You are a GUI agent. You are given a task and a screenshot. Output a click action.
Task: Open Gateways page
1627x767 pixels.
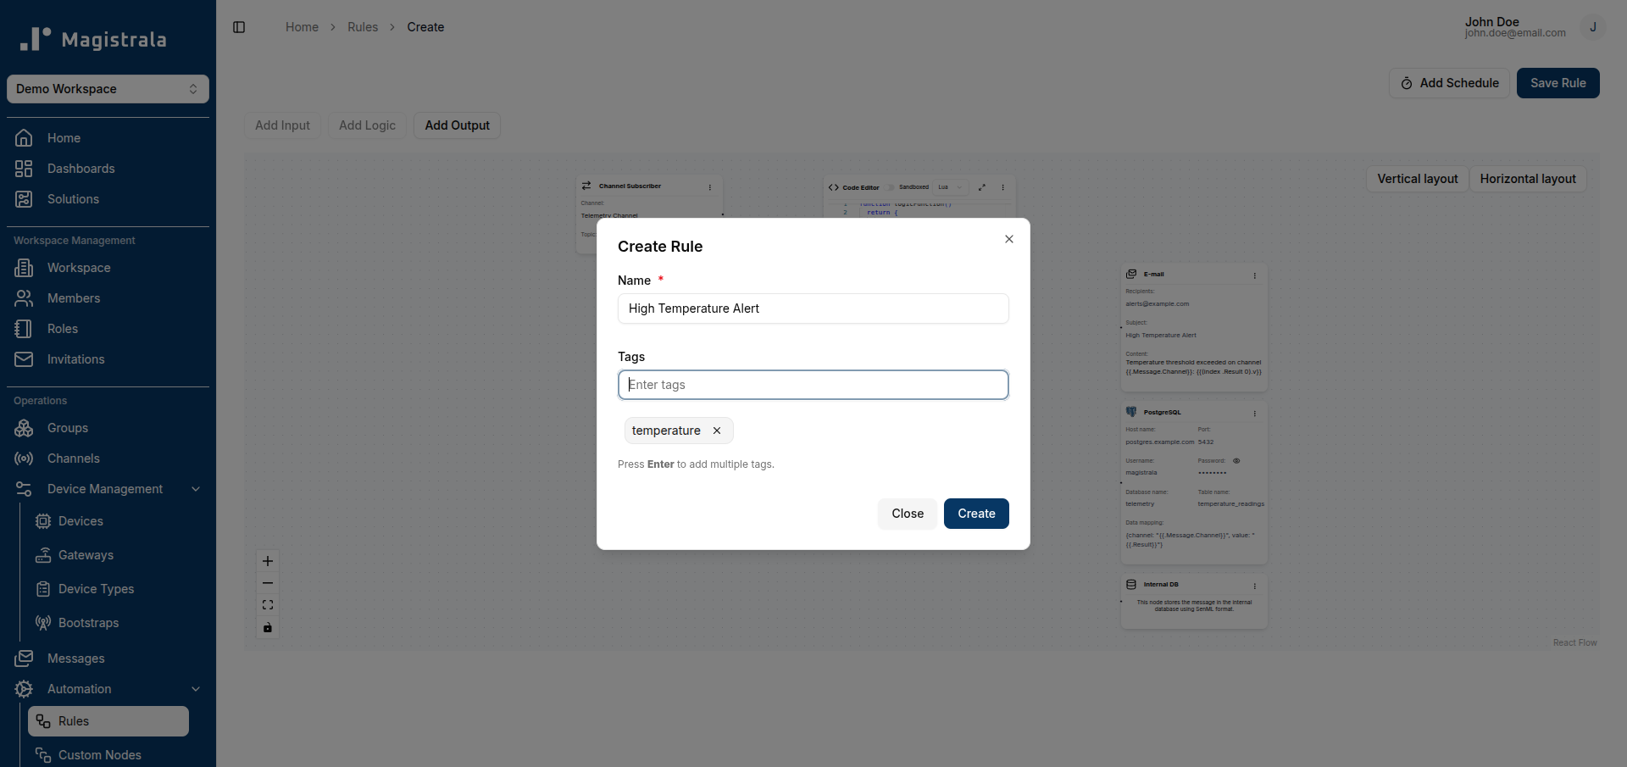click(108, 555)
